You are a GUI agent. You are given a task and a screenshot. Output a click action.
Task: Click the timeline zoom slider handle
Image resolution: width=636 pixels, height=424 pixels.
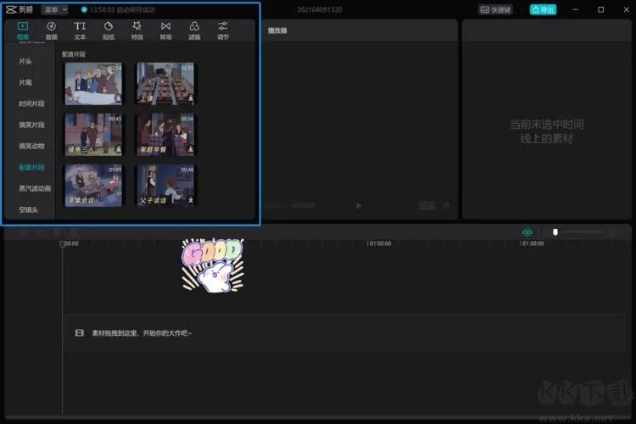(x=555, y=232)
